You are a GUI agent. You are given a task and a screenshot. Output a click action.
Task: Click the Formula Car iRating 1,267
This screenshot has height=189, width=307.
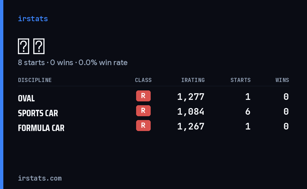(x=191, y=126)
